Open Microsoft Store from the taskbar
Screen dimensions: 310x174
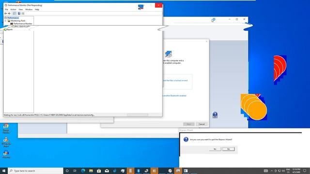(x=99, y=171)
